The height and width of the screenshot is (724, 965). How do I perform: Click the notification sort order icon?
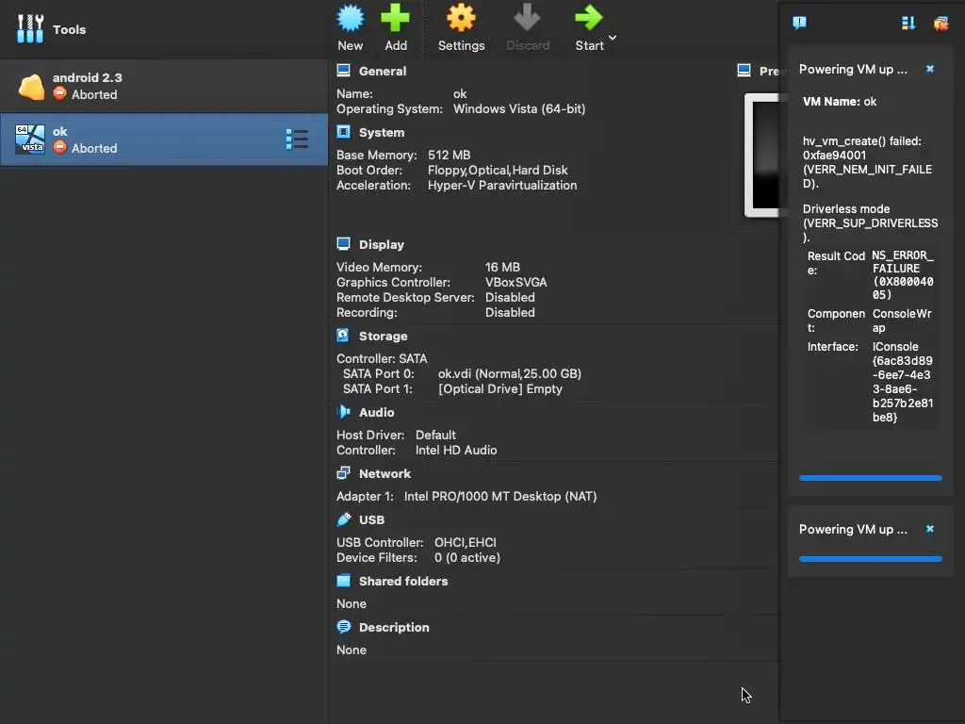[x=908, y=23]
